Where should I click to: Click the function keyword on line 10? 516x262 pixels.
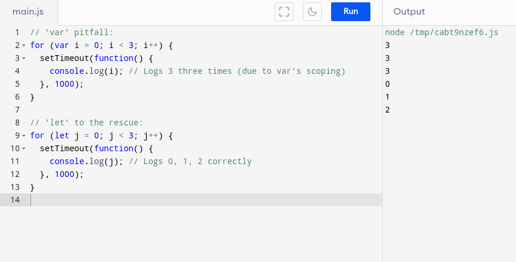tap(113, 149)
